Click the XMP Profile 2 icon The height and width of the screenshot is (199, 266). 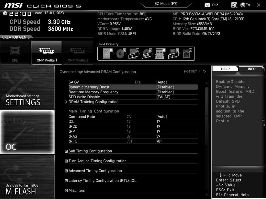[78, 52]
